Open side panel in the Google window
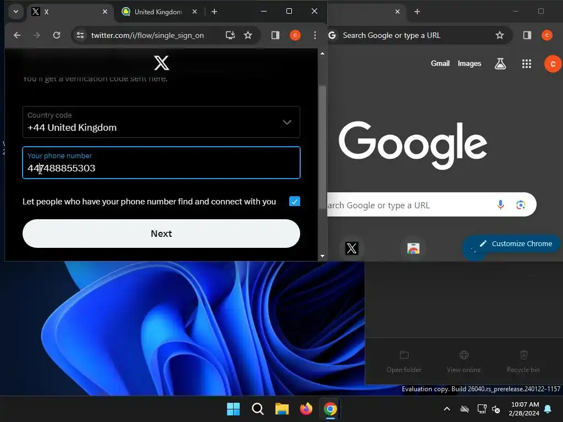The height and width of the screenshot is (422, 563). (527, 35)
